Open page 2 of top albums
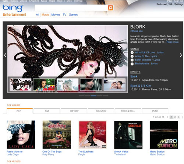This screenshot has height=164, width=184. coord(175,117)
